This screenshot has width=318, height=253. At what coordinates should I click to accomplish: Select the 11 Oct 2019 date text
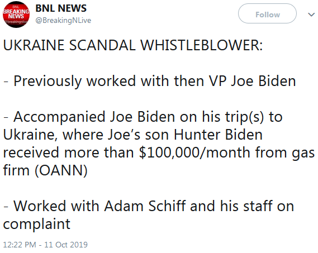66,245
